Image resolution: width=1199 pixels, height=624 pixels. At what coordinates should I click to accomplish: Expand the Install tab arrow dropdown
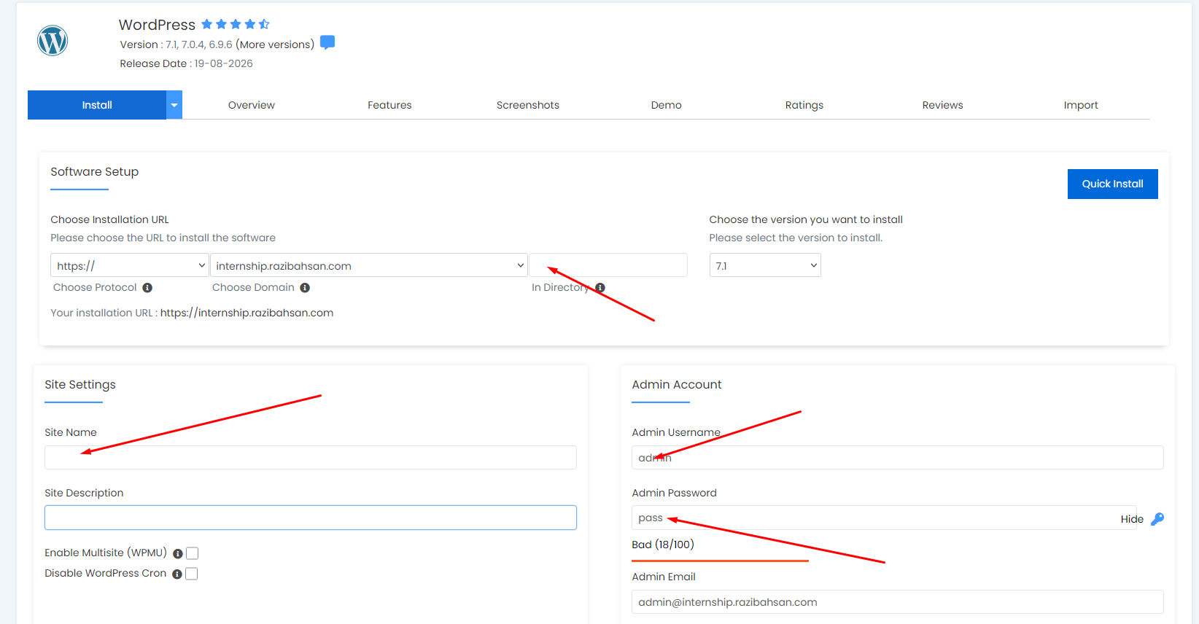(x=174, y=105)
